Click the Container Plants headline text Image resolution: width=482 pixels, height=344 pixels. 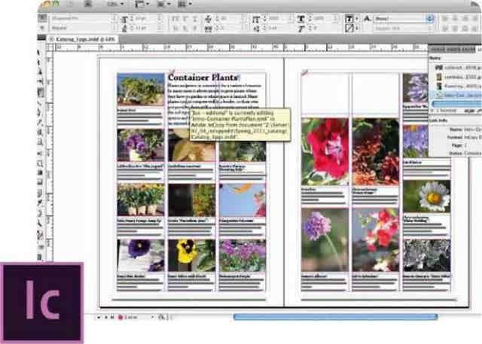(203, 77)
